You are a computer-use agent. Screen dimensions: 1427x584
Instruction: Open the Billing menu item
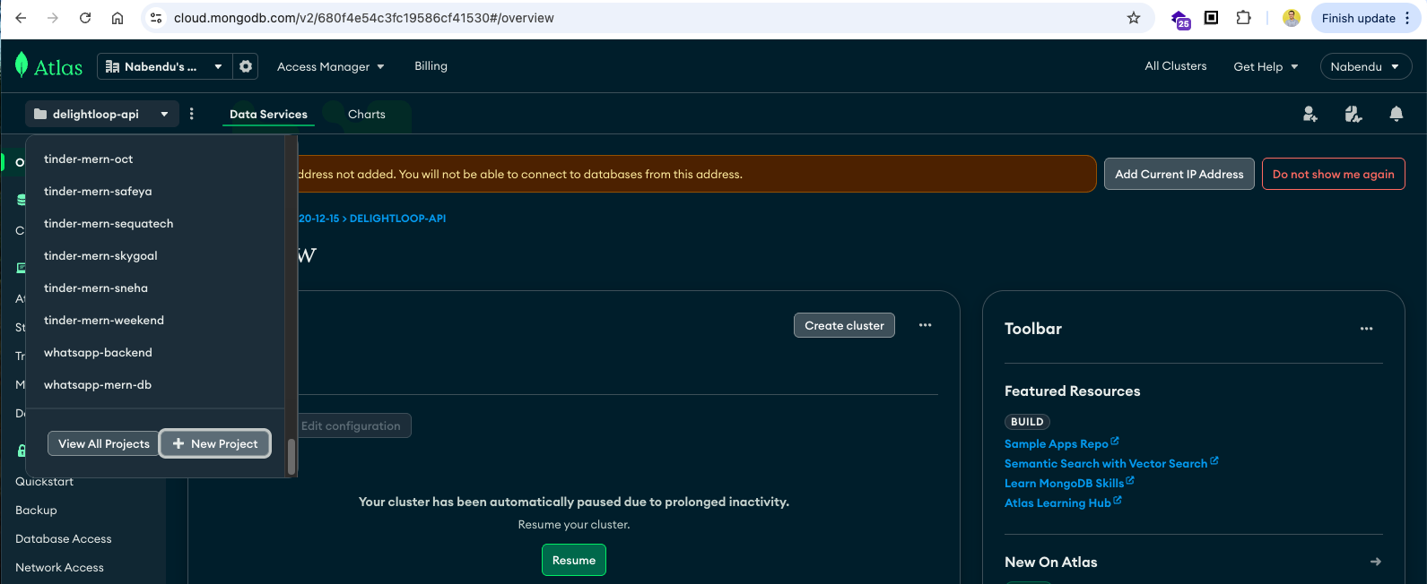click(431, 65)
